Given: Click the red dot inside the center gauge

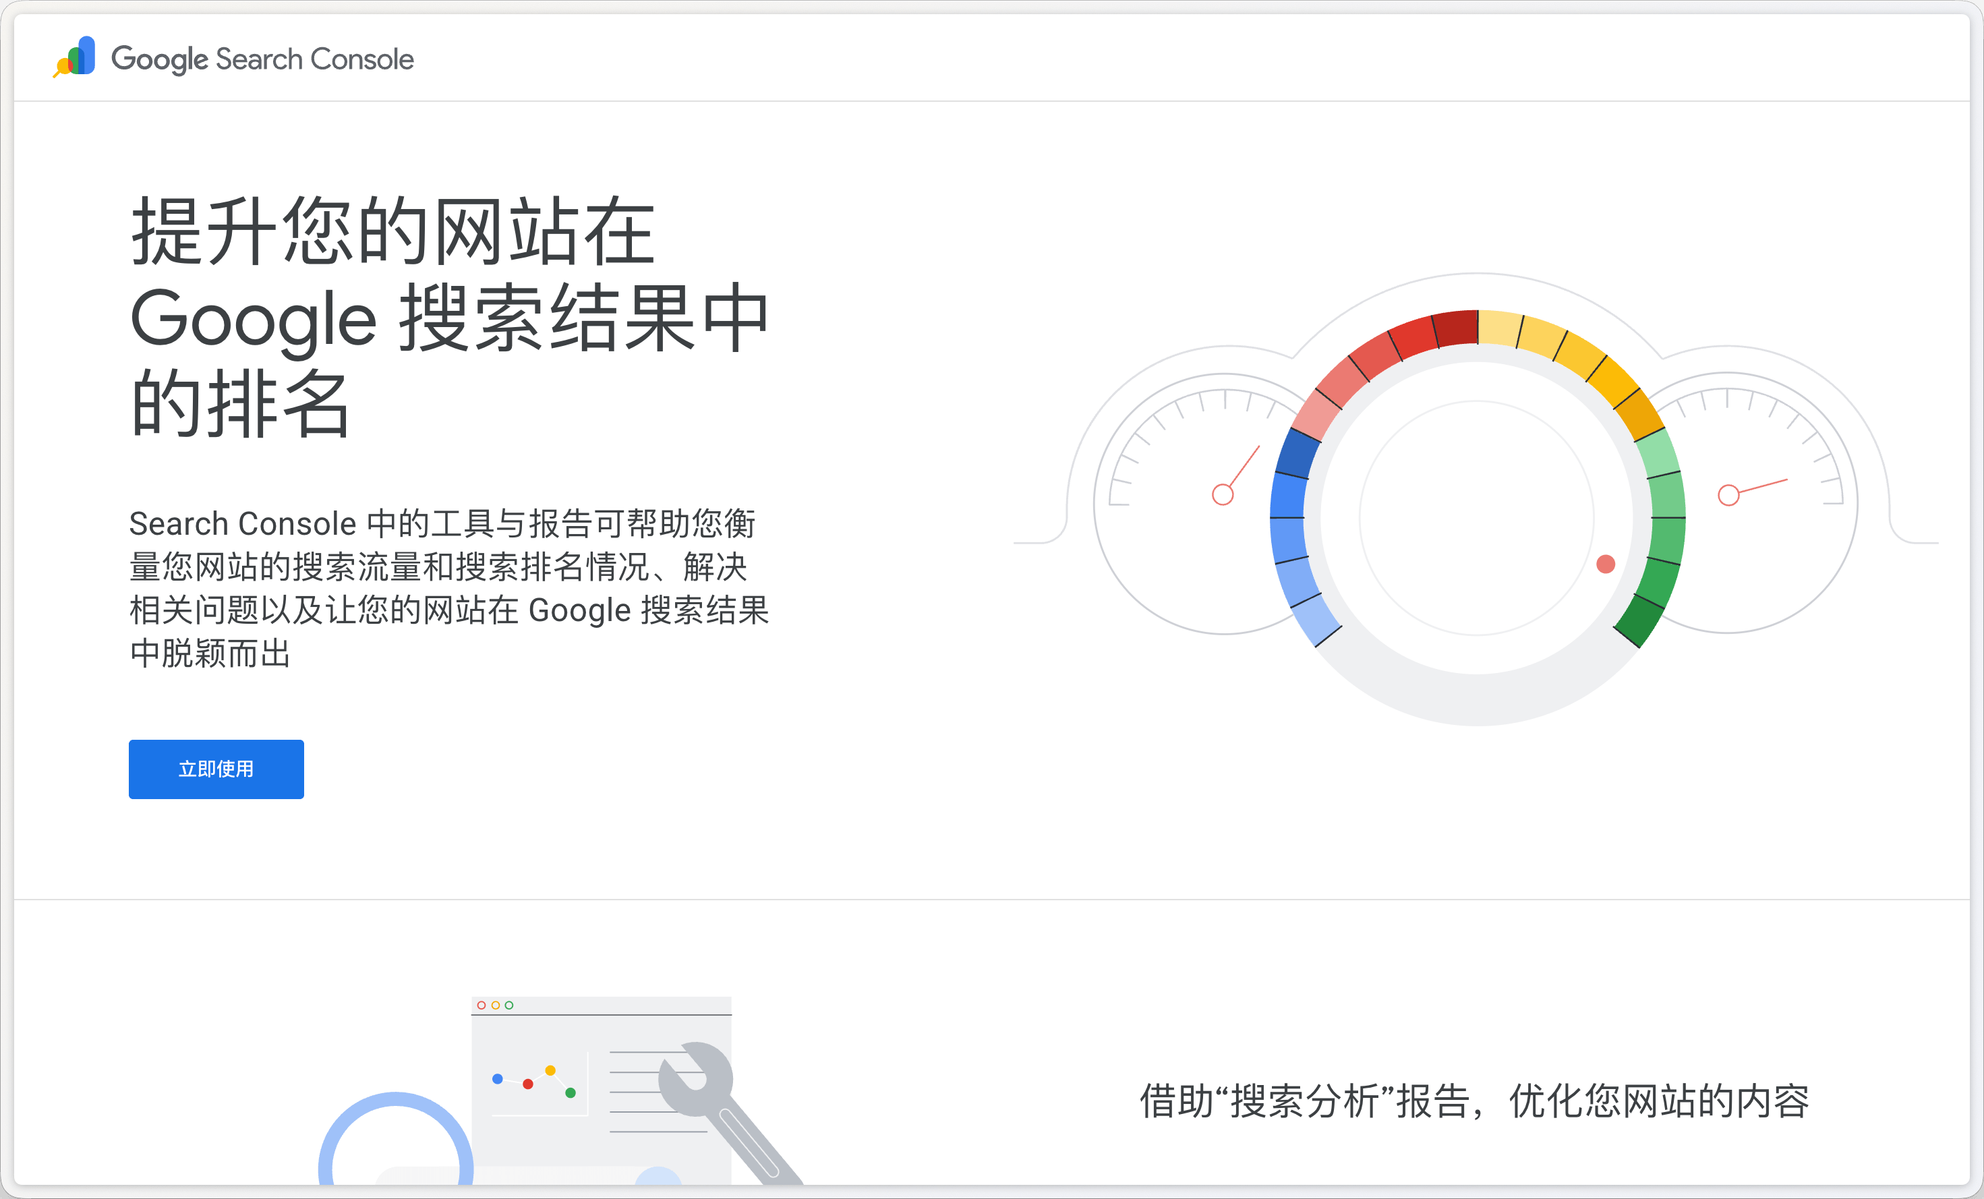Looking at the screenshot, I should click(x=1606, y=564).
